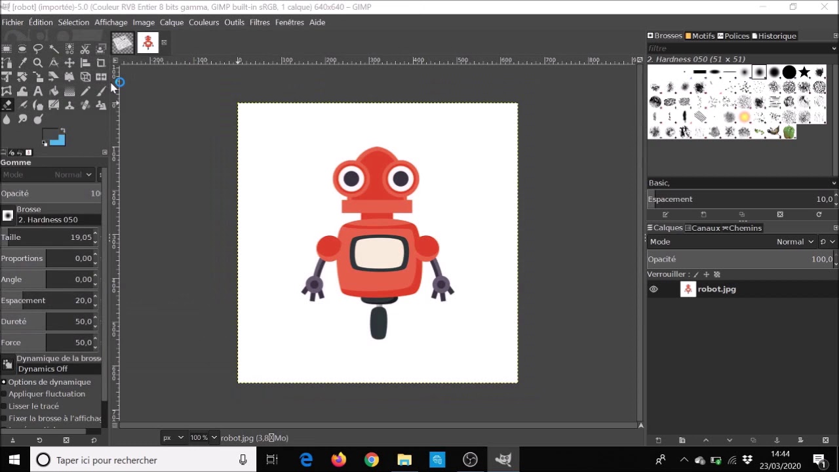Select the Clone stamp tool

tap(69, 105)
